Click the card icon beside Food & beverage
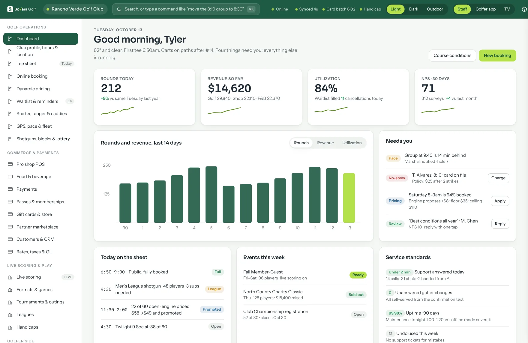 [x=10, y=177]
